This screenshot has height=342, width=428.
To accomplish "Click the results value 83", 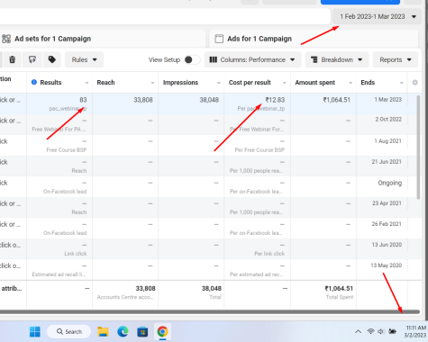I will (83, 100).
